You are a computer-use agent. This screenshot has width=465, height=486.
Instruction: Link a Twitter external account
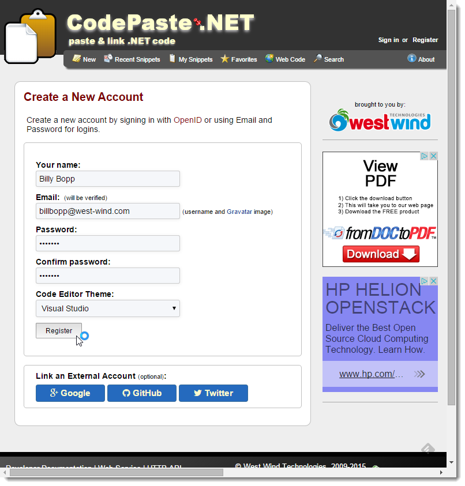pos(213,393)
